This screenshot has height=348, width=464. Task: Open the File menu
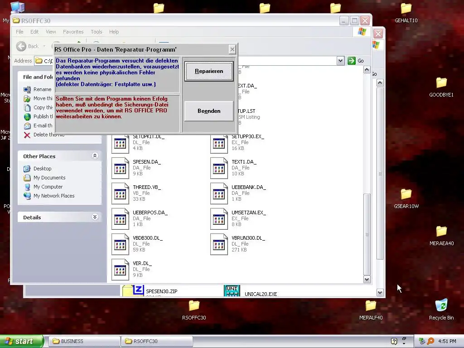pyautogui.click(x=19, y=32)
